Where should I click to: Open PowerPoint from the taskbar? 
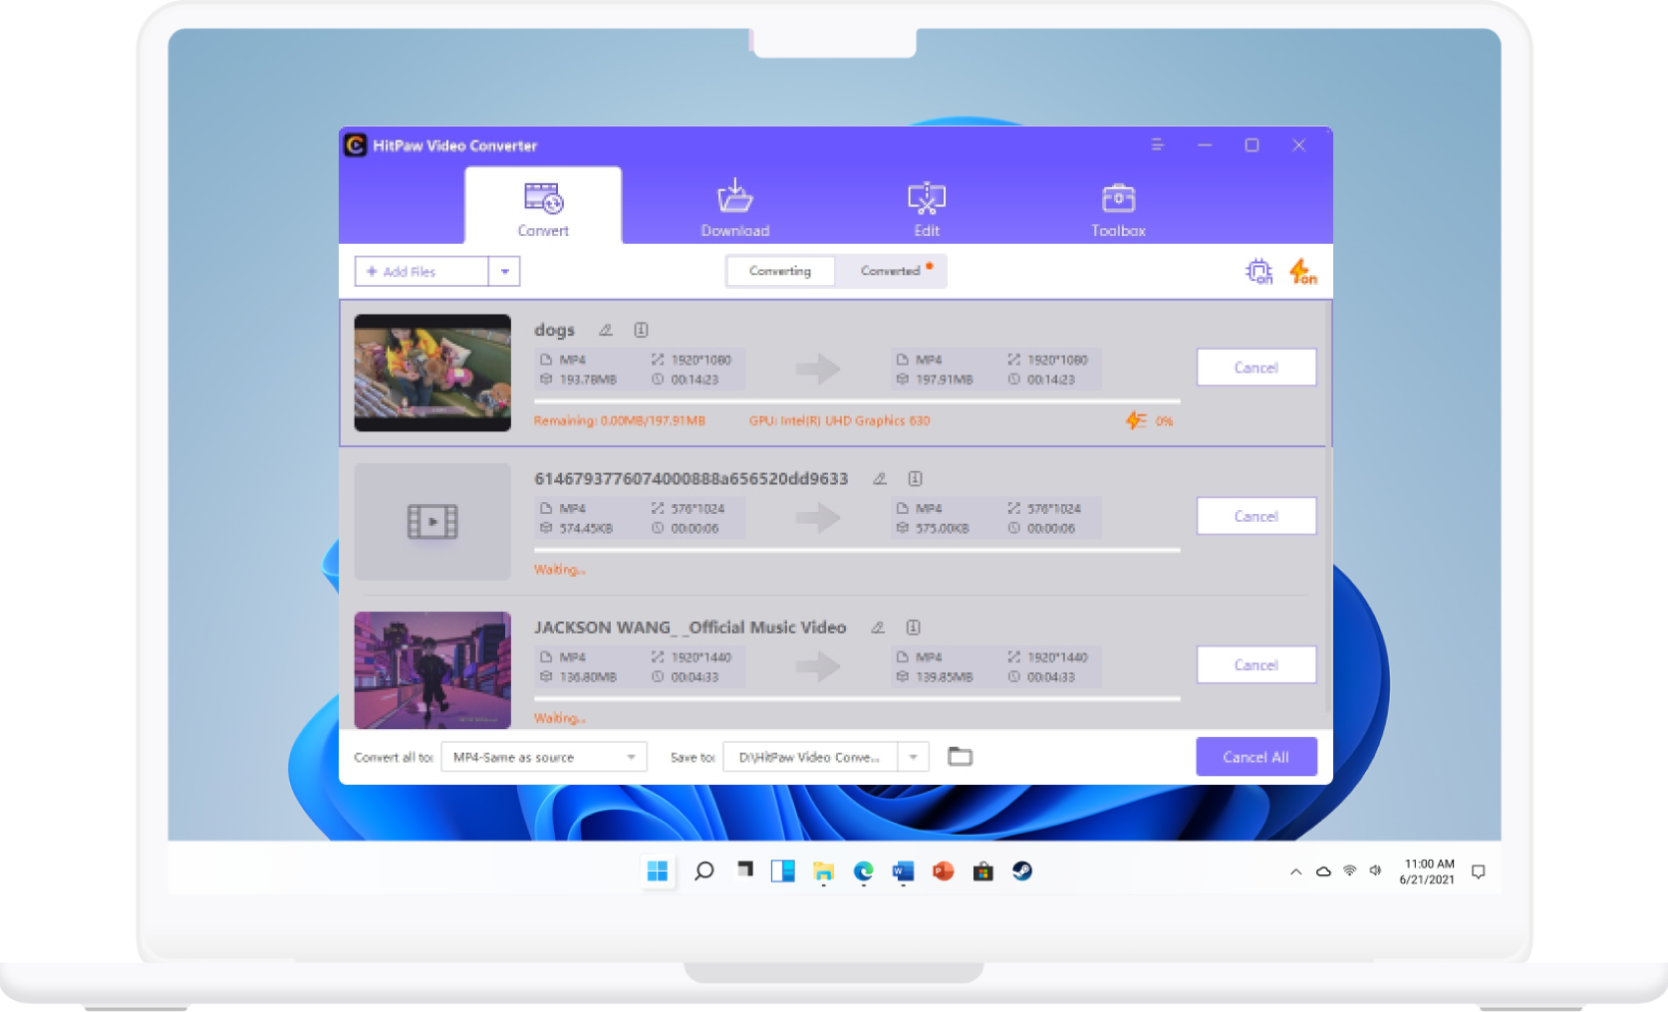click(x=943, y=872)
